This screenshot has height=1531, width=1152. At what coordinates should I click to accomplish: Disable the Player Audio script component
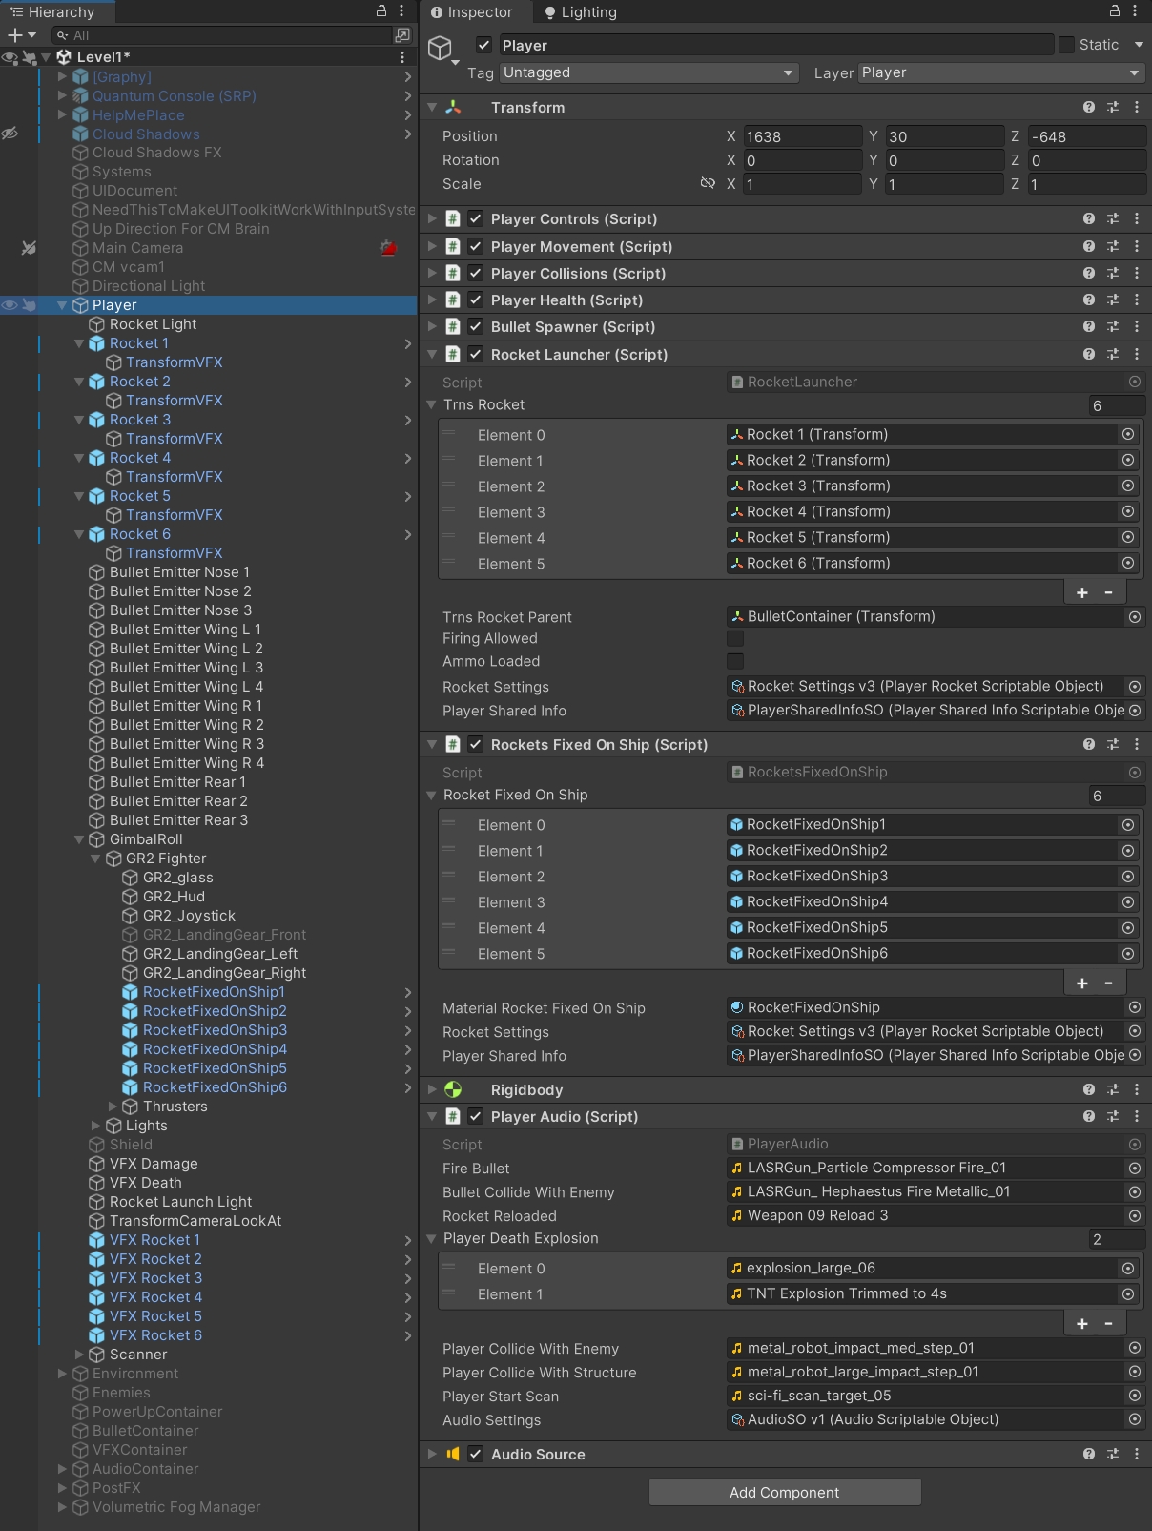[475, 1116]
